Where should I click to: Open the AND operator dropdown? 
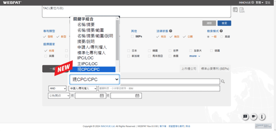(x=57, y=88)
